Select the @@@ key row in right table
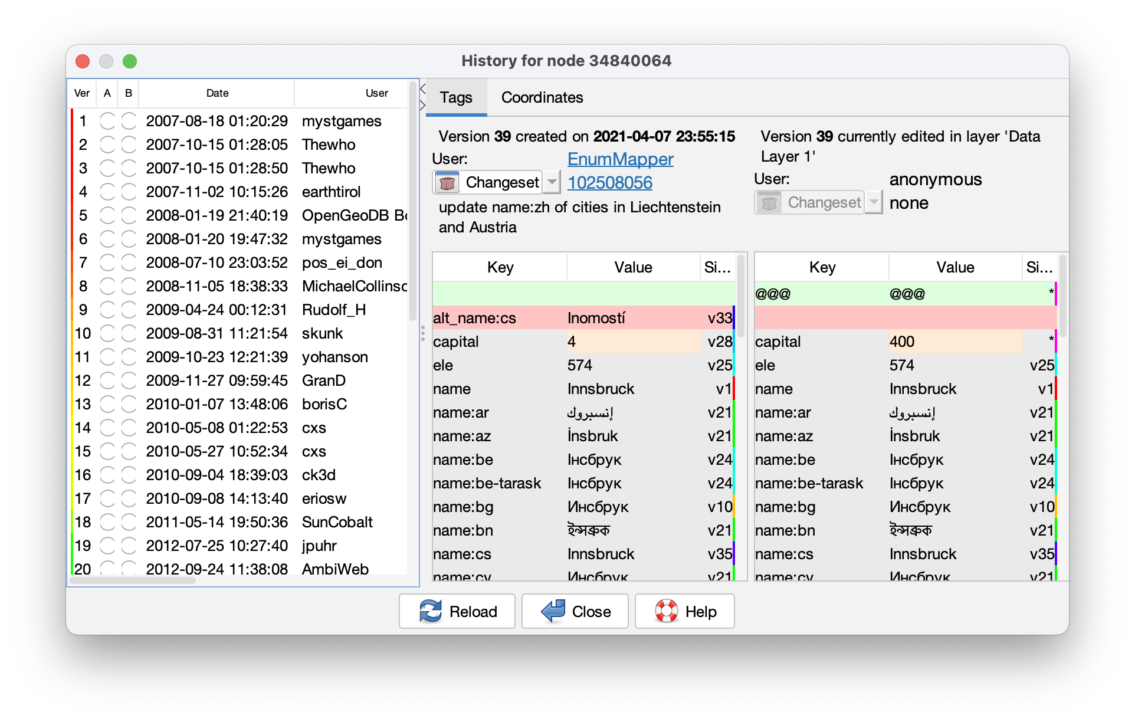The image size is (1135, 722). [x=906, y=294]
